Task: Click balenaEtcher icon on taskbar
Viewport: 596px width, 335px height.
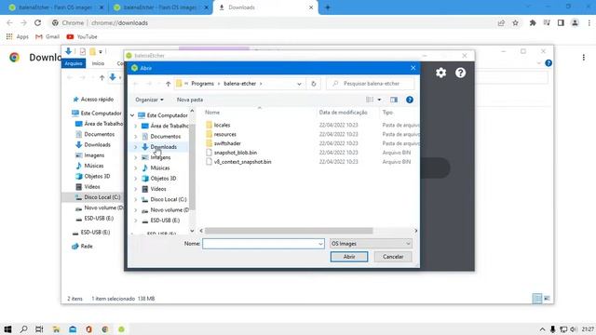Action: 121,329
